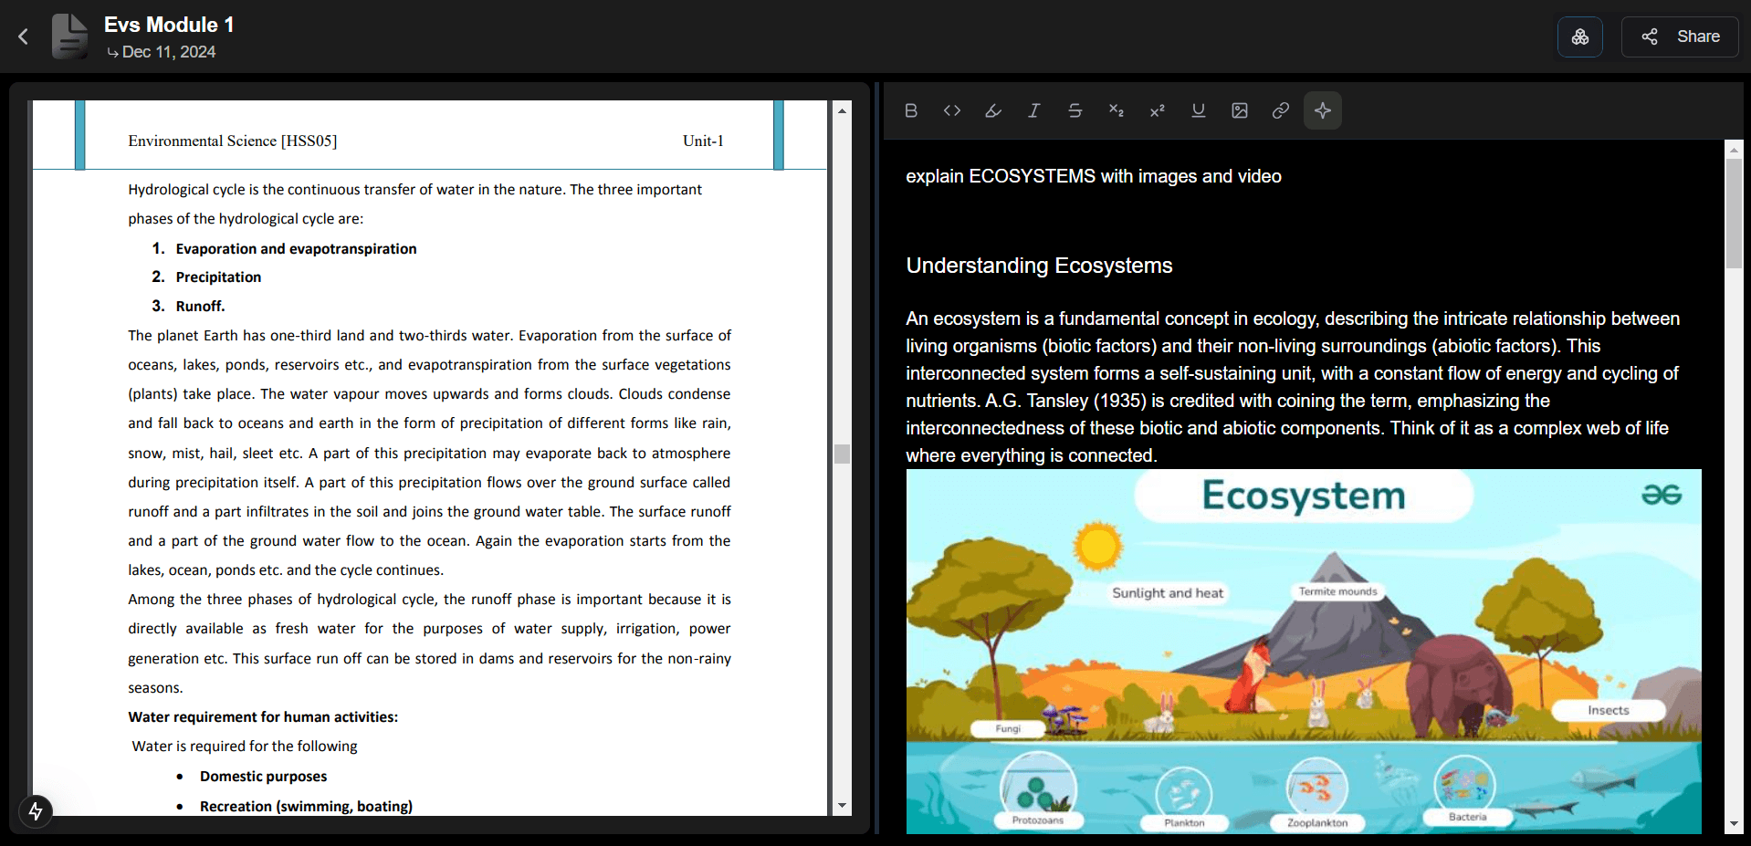
Task: Apply strikethrough formatting
Action: pos(1075,110)
